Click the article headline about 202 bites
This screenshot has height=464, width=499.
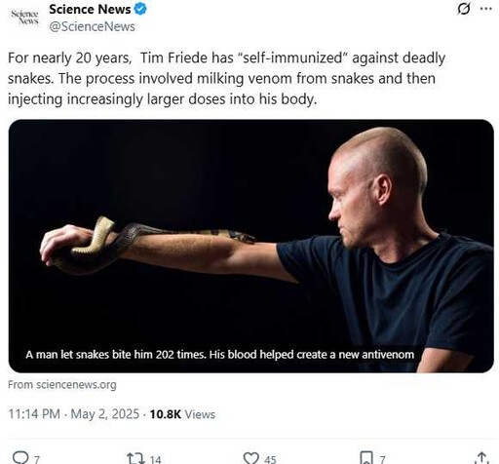[219, 354]
